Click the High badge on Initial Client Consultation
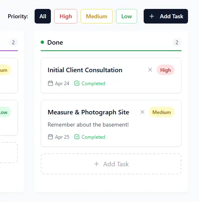199x202 pixels. point(166,70)
